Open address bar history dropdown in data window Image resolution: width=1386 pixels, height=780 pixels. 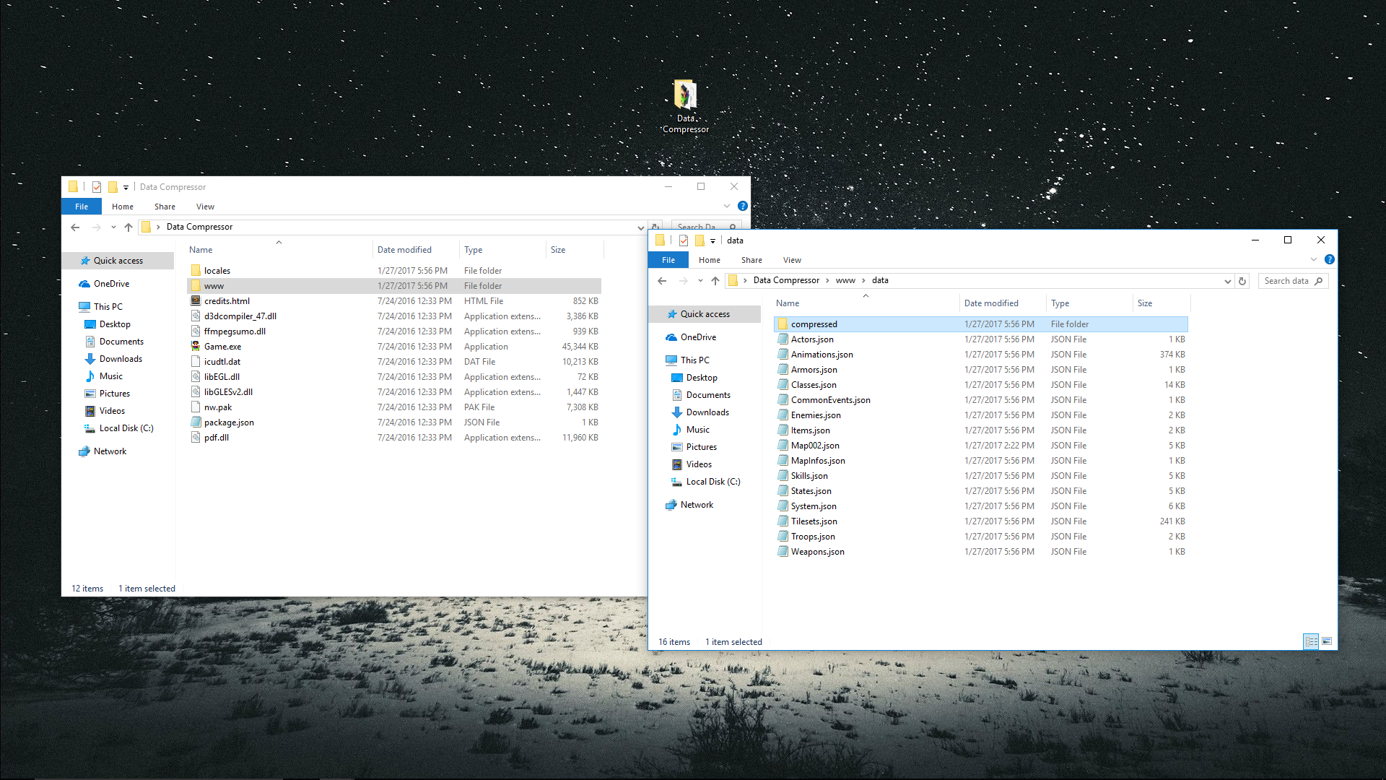point(1227,281)
